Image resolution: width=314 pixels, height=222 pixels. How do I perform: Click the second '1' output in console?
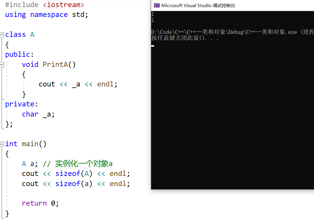pos(153,20)
